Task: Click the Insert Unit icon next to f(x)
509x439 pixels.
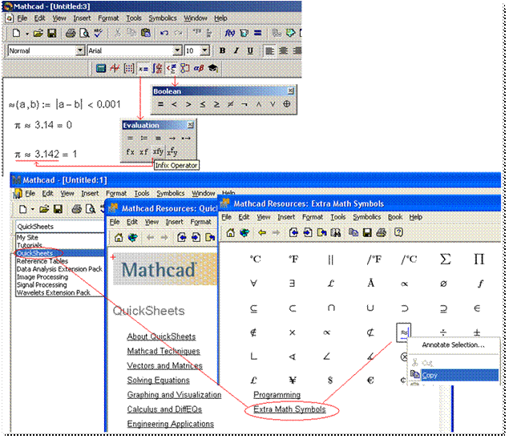Action: coord(244,33)
